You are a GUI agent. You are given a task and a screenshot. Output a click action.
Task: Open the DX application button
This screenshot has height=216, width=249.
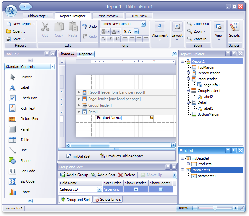click(x=11, y=11)
